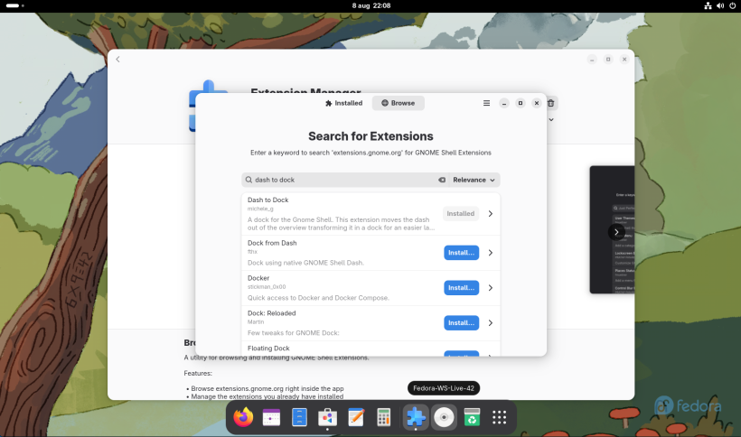This screenshot has width=741, height=437.
Task: Click the author name stickman_0x00
Action: click(x=267, y=286)
